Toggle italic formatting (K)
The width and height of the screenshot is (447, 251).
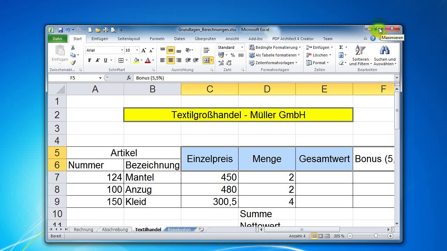97,60
